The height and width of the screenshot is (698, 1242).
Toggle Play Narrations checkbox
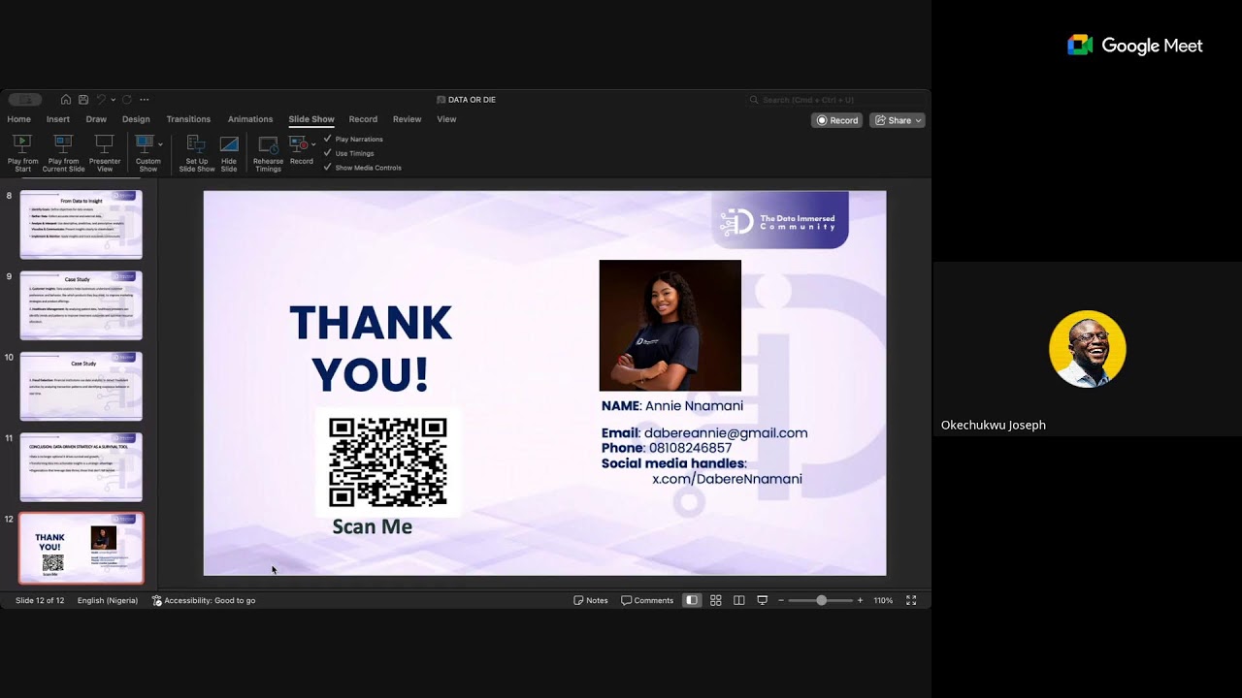pos(328,139)
